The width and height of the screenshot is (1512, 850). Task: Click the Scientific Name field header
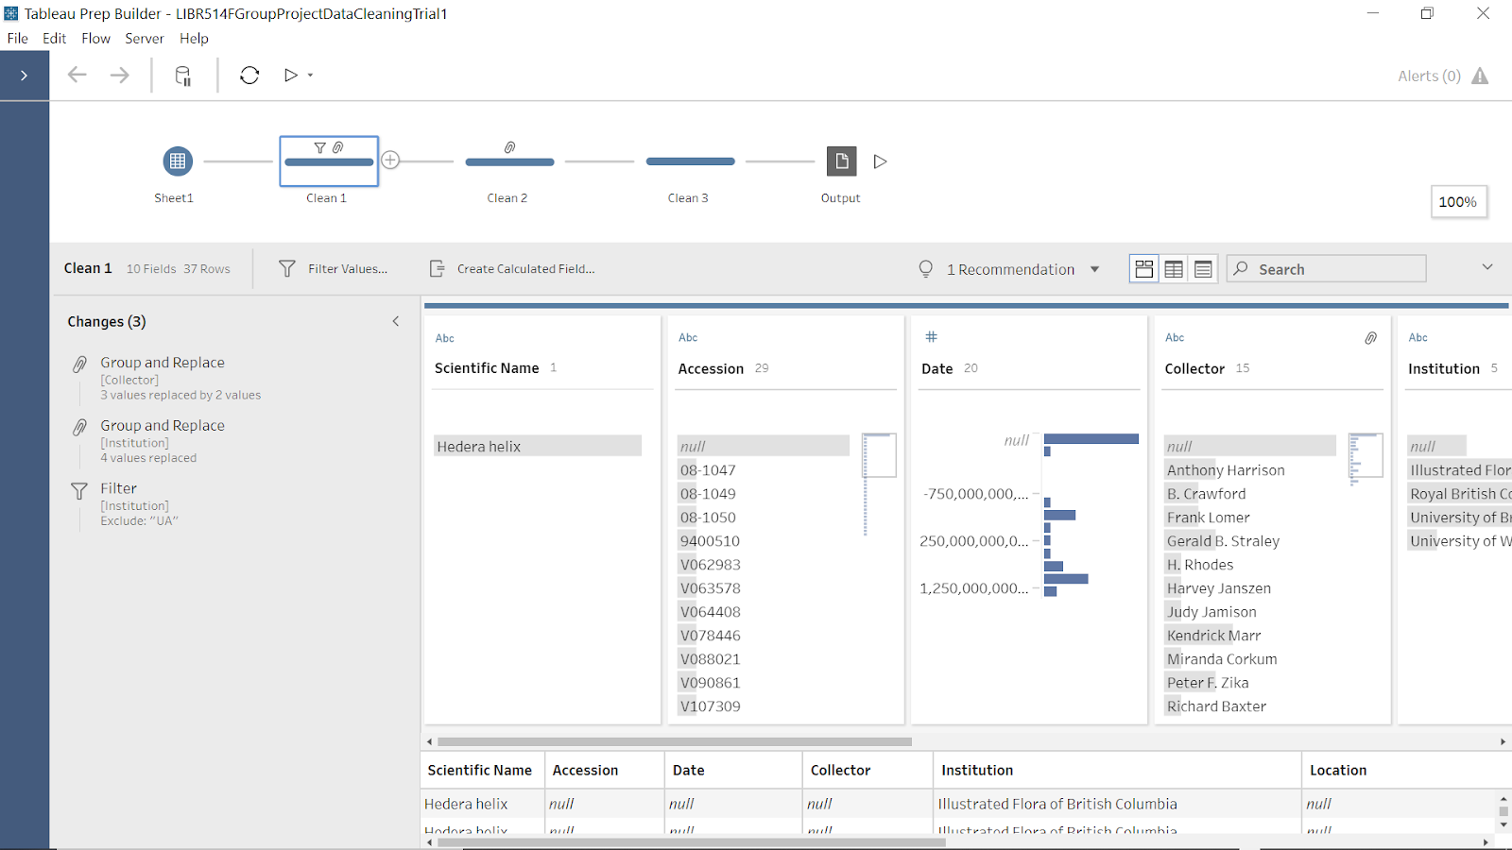click(487, 368)
